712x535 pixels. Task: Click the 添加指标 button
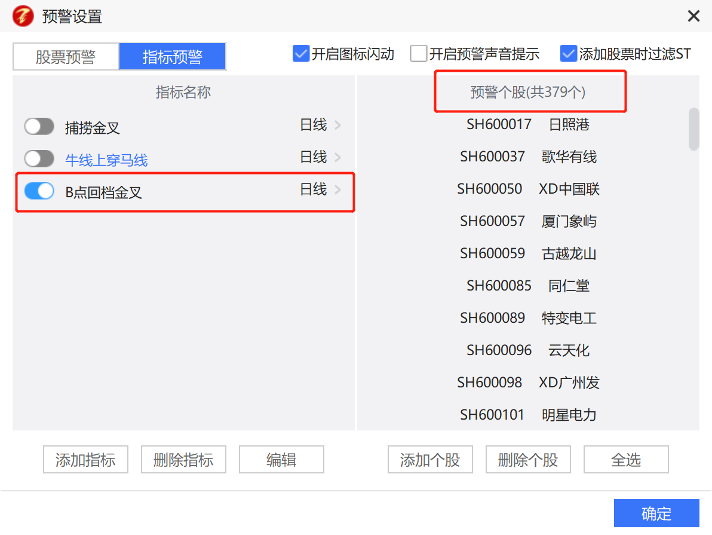pyautogui.click(x=86, y=460)
